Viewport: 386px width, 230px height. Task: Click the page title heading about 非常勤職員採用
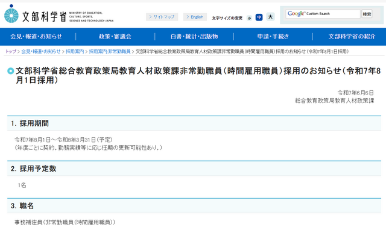click(x=198, y=75)
